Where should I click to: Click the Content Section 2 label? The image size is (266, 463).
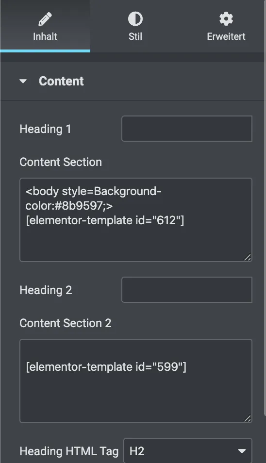coord(66,323)
